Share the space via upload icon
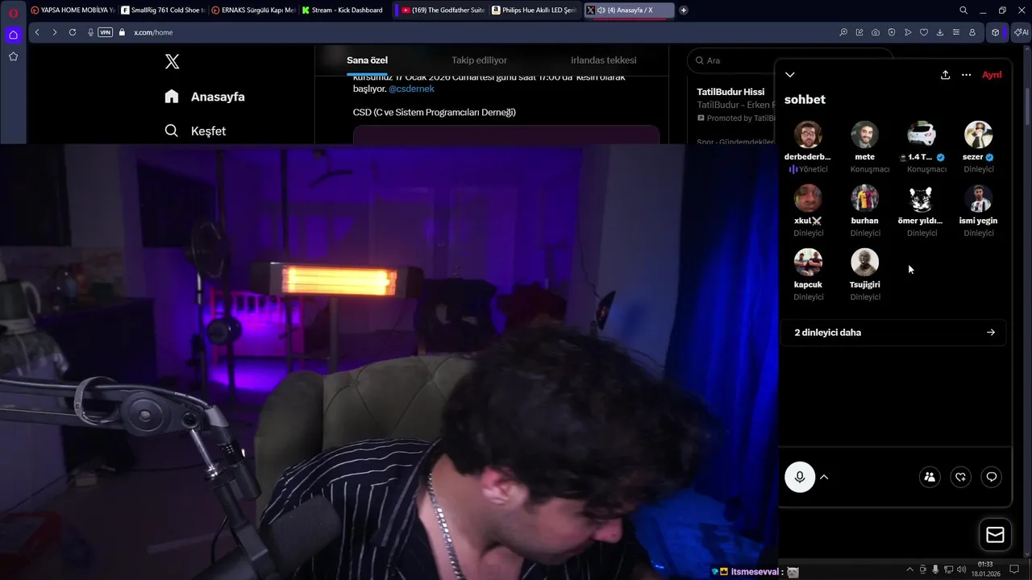This screenshot has width=1032, height=580. tap(945, 74)
